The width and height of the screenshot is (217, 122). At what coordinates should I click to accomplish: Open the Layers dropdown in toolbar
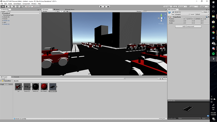coord(194,7)
